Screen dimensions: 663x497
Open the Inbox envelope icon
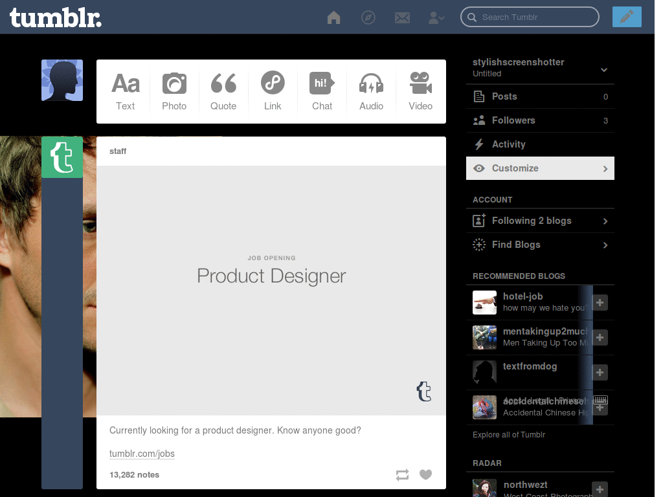pyautogui.click(x=402, y=17)
